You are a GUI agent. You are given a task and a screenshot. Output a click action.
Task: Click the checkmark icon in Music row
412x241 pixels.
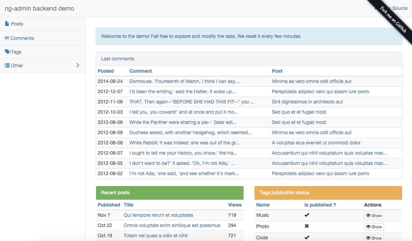tap(307, 215)
